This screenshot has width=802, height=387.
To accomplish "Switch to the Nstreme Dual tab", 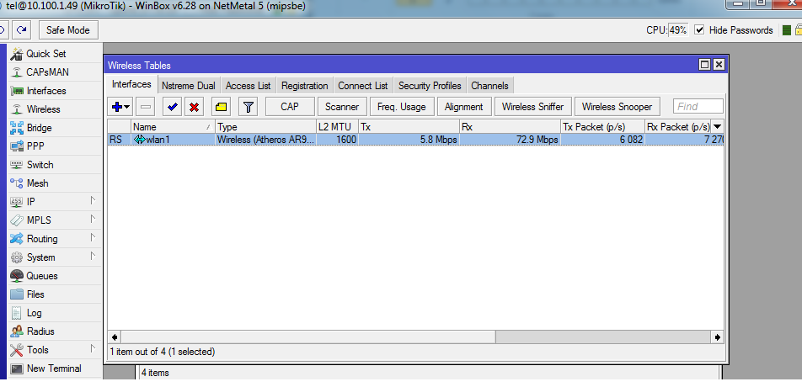I will pos(188,86).
